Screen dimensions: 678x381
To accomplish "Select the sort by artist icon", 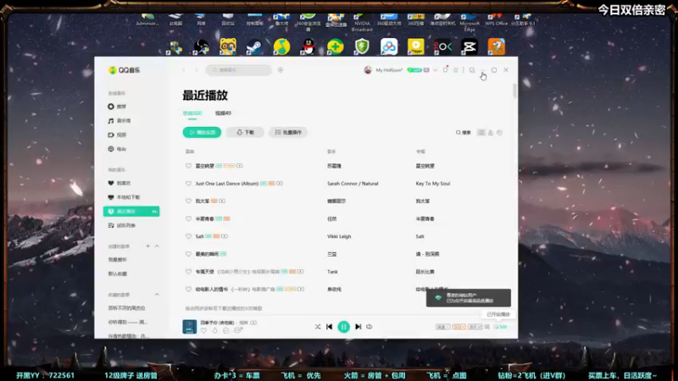I will tap(491, 133).
